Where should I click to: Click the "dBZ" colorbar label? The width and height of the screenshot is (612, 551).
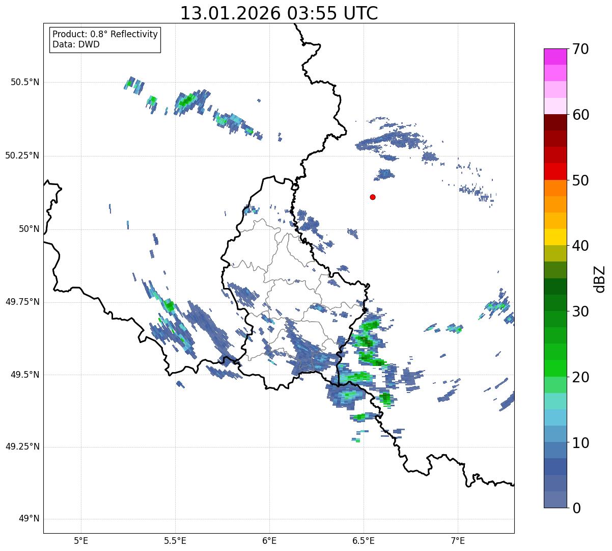[x=600, y=278]
